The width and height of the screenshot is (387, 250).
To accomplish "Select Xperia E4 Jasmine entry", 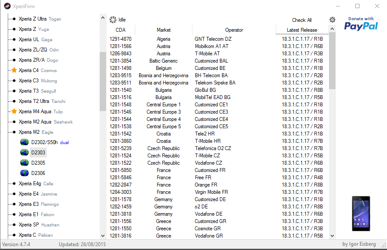I will (x=38, y=194).
